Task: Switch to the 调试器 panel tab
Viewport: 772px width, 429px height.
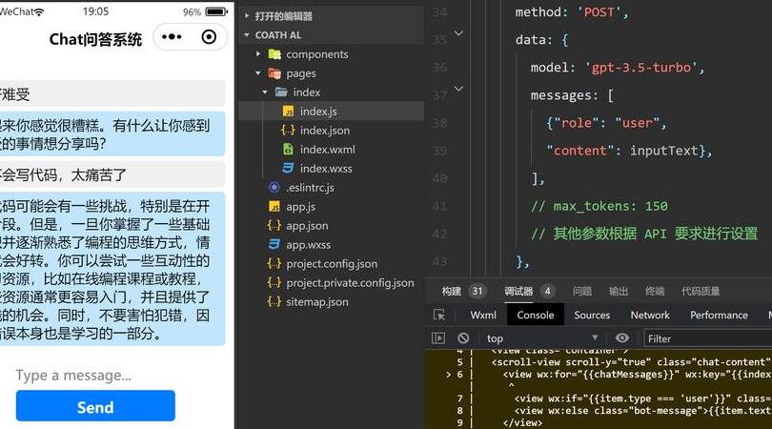Action: (x=518, y=291)
